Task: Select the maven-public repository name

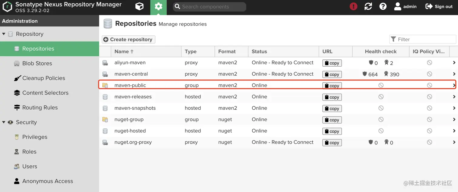Action: (130, 85)
